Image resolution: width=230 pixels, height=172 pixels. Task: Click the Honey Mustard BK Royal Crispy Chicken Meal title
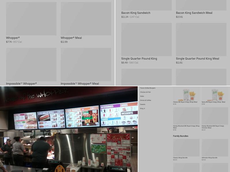pos(213,127)
